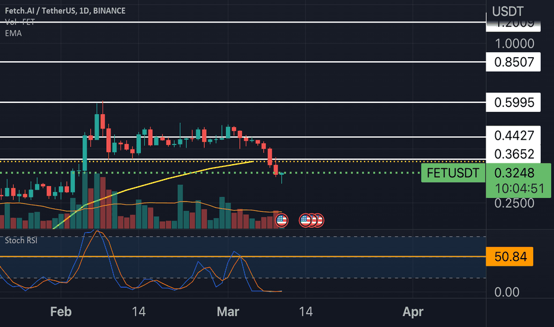Click the 0.8507 price level label
Screen dimensions: 554x327
tap(514, 62)
